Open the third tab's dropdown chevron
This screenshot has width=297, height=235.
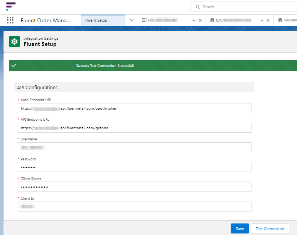(262, 20)
